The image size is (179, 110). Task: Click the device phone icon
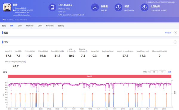(52, 7)
